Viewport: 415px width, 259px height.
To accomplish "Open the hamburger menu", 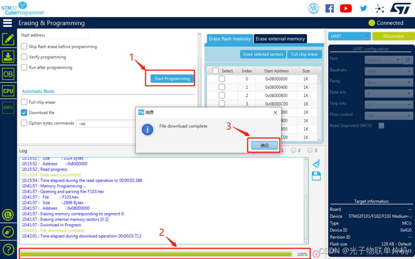I will click(8, 23).
